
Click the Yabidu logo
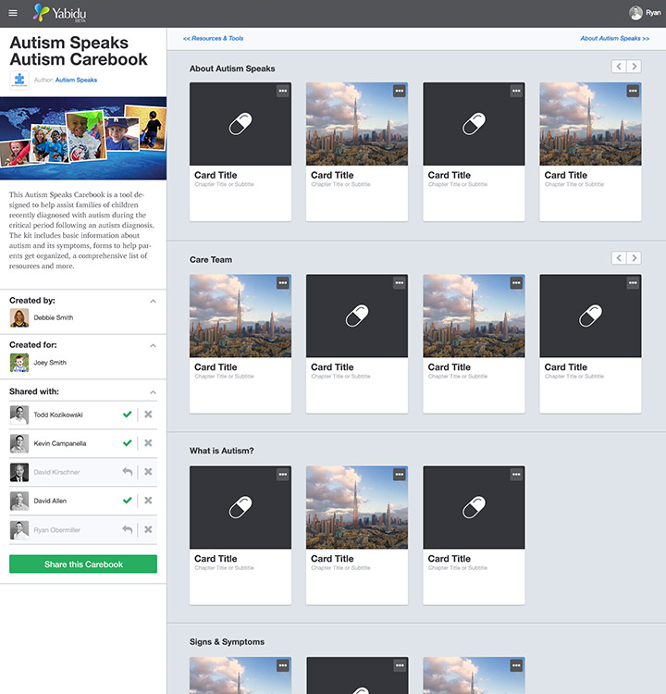60,13
